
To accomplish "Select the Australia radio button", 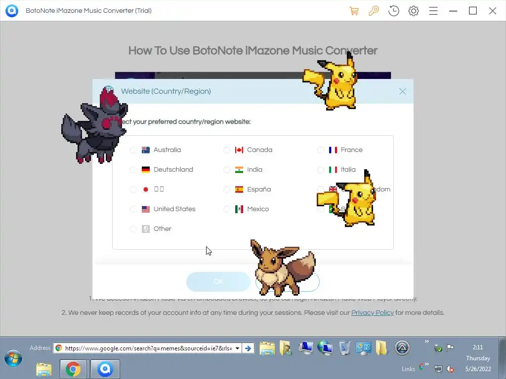I will click(x=133, y=150).
